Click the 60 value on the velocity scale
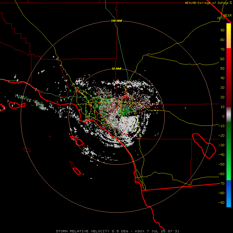The image size is (233, 233). (222, 59)
